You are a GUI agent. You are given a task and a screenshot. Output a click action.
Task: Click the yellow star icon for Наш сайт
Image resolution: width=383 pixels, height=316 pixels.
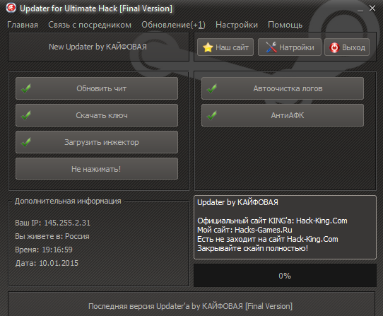(208, 47)
